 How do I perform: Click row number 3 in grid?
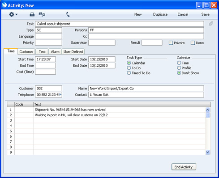coord(11,120)
